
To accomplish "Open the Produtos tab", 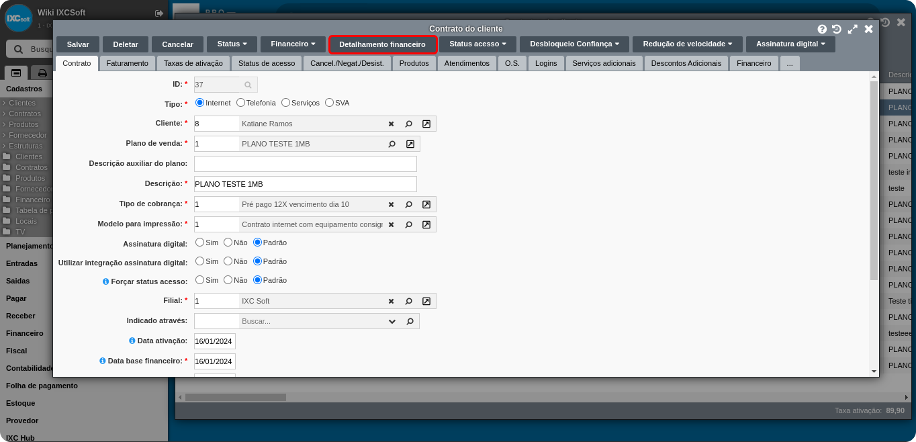I will [414, 63].
